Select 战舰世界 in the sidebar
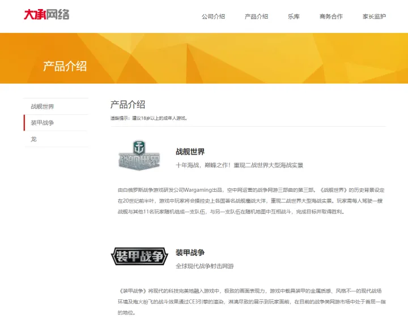 (56, 106)
